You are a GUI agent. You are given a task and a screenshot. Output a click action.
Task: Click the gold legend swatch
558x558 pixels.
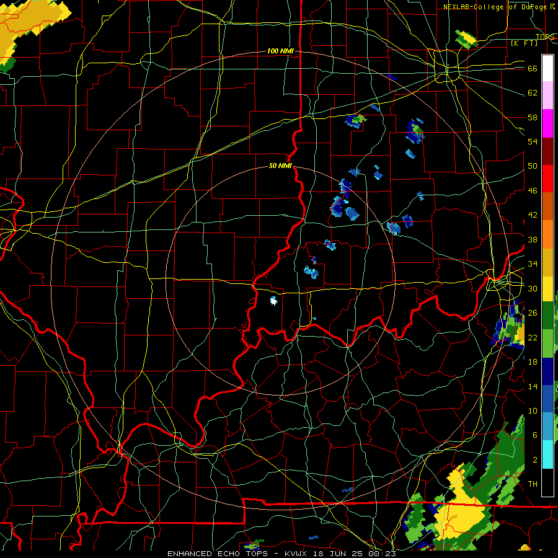(x=547, y=262)
